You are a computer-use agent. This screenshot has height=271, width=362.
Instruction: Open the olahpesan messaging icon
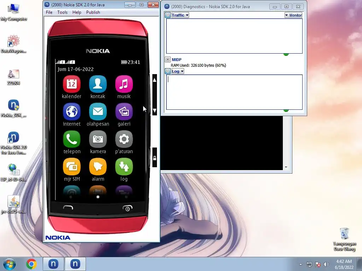(98, 112)
